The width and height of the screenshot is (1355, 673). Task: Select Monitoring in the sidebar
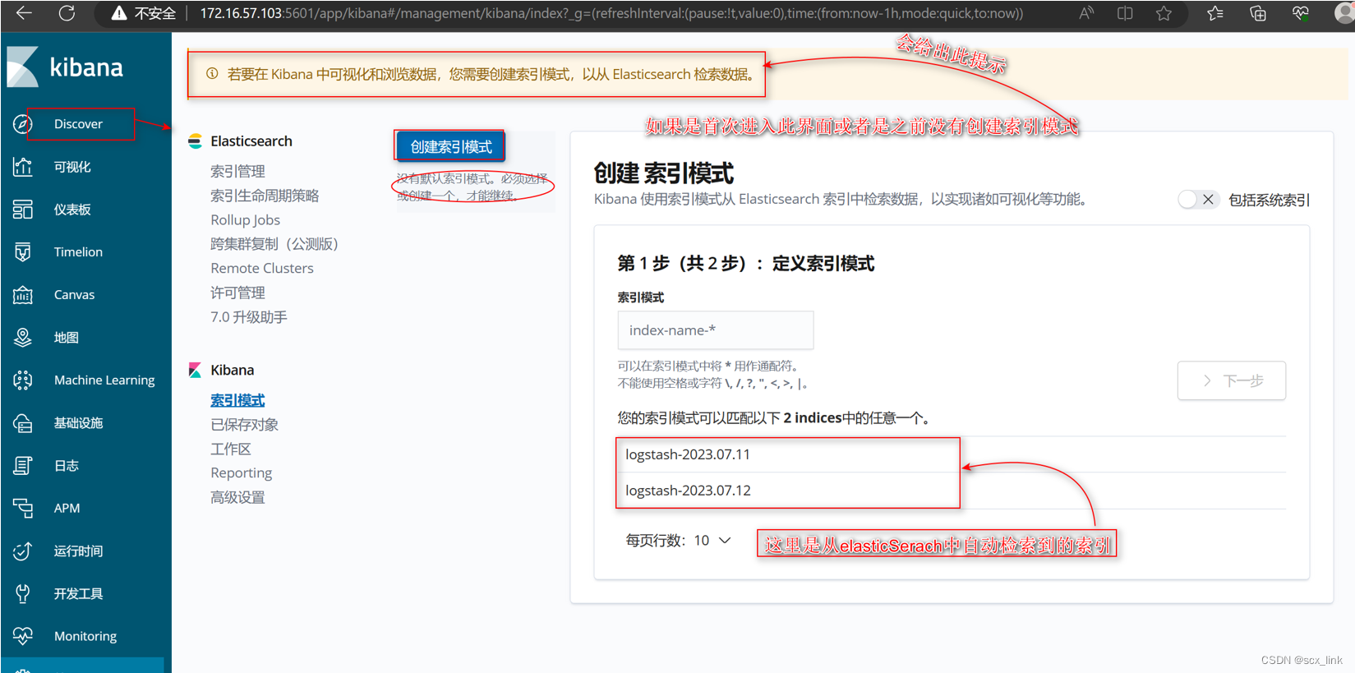tap(85, 637)
